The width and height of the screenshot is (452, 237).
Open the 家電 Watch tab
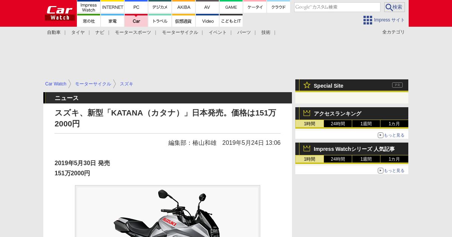(112, 20)
